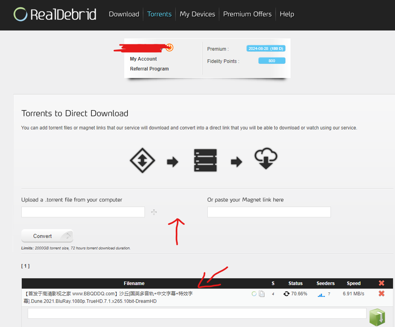
Task: Go to My Devices
Action: 197,14
